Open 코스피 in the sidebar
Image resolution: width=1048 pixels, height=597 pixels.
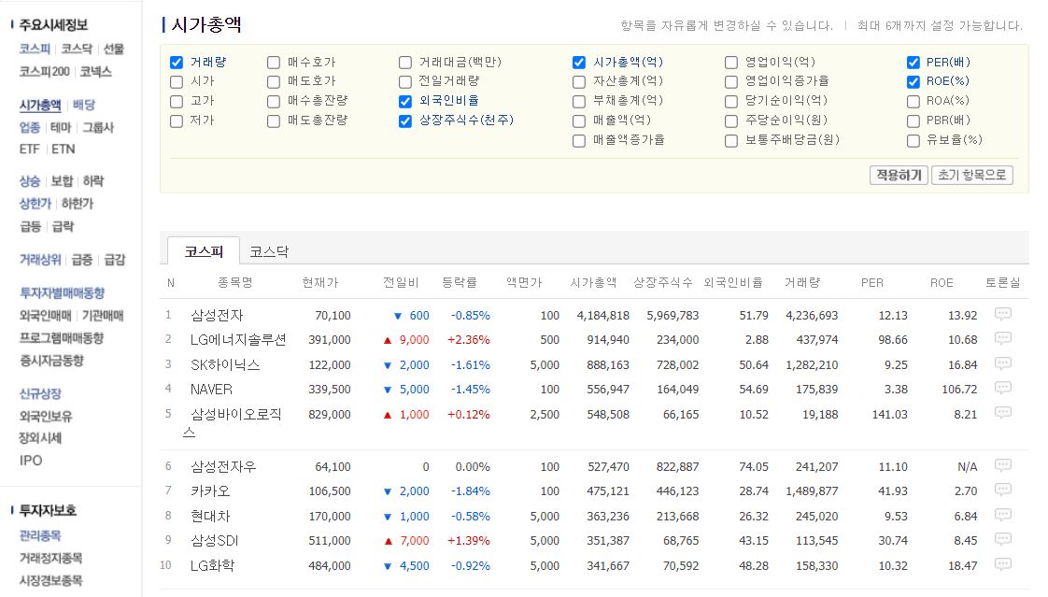point(35,49)
